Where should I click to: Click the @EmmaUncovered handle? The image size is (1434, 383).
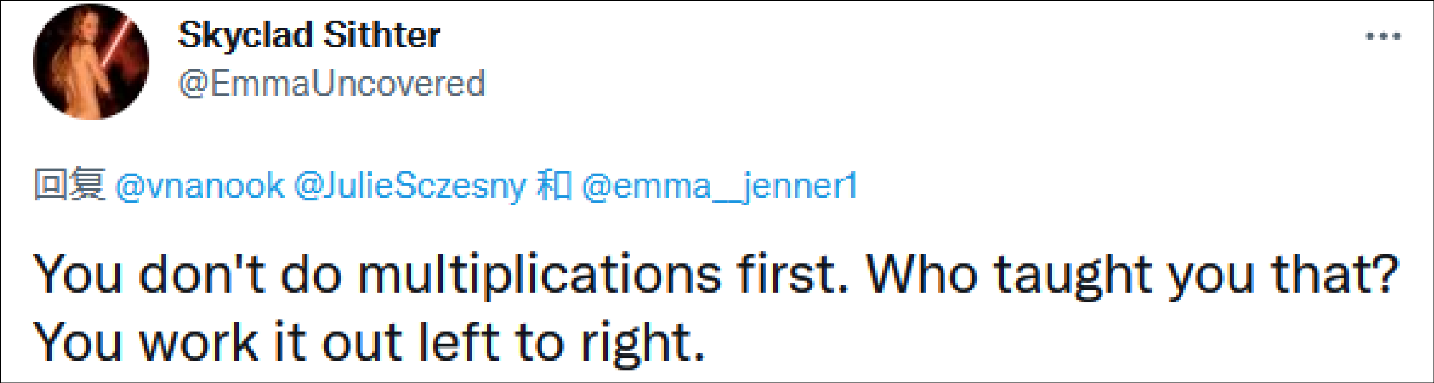coord(332,84)
